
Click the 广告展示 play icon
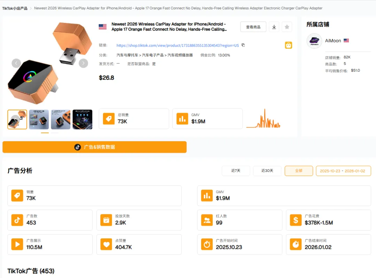click(x=17, y=245)
